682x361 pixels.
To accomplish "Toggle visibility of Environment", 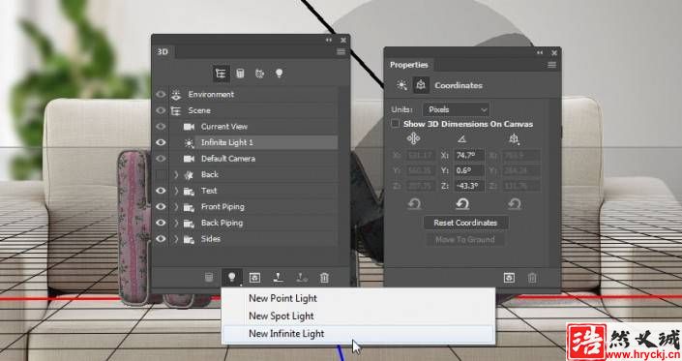I will 161,95.
